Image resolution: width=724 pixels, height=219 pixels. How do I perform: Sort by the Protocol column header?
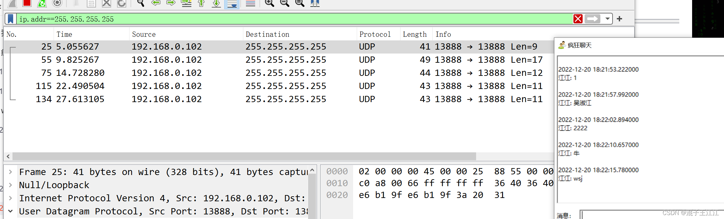[x=378, y=34]
